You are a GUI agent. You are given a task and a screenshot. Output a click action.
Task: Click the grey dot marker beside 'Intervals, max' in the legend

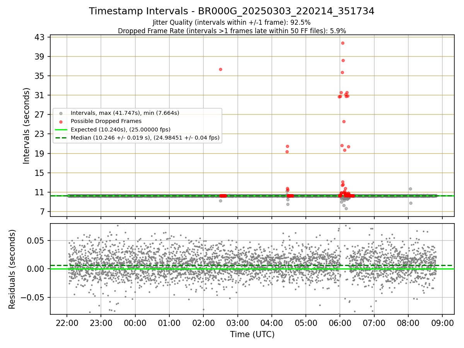(61, 113)
